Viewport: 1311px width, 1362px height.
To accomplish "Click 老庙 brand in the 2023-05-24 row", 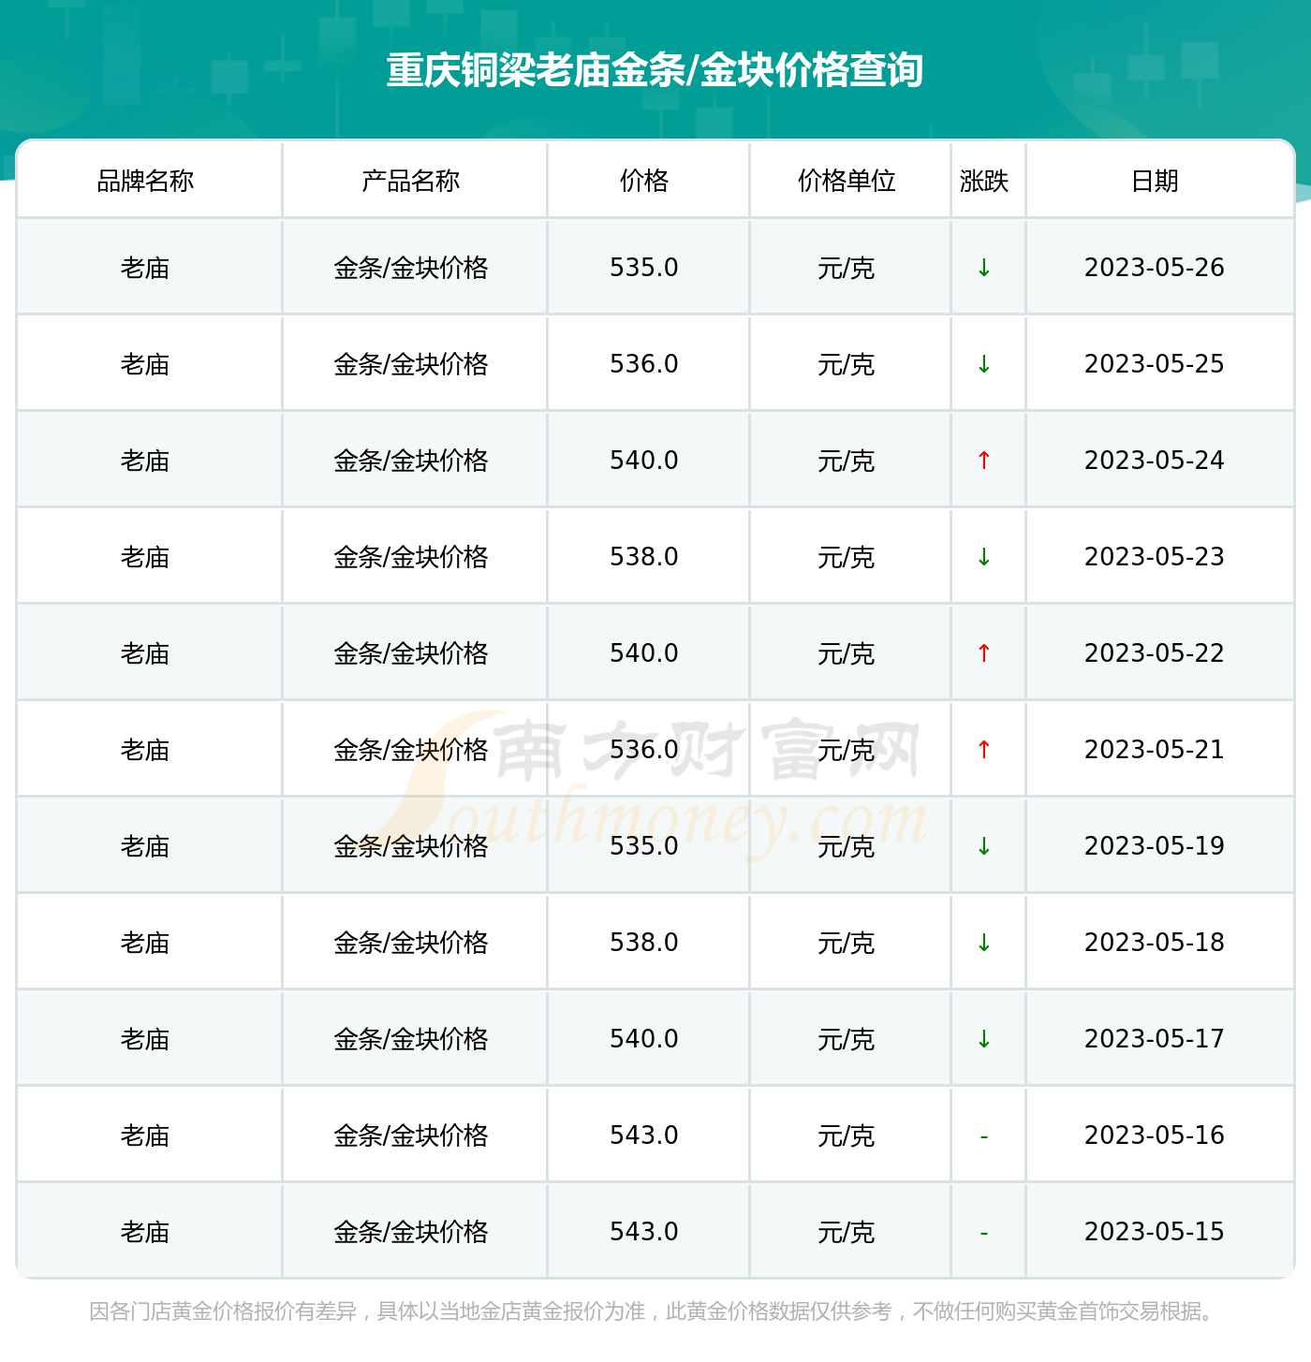I will (145, 461).
